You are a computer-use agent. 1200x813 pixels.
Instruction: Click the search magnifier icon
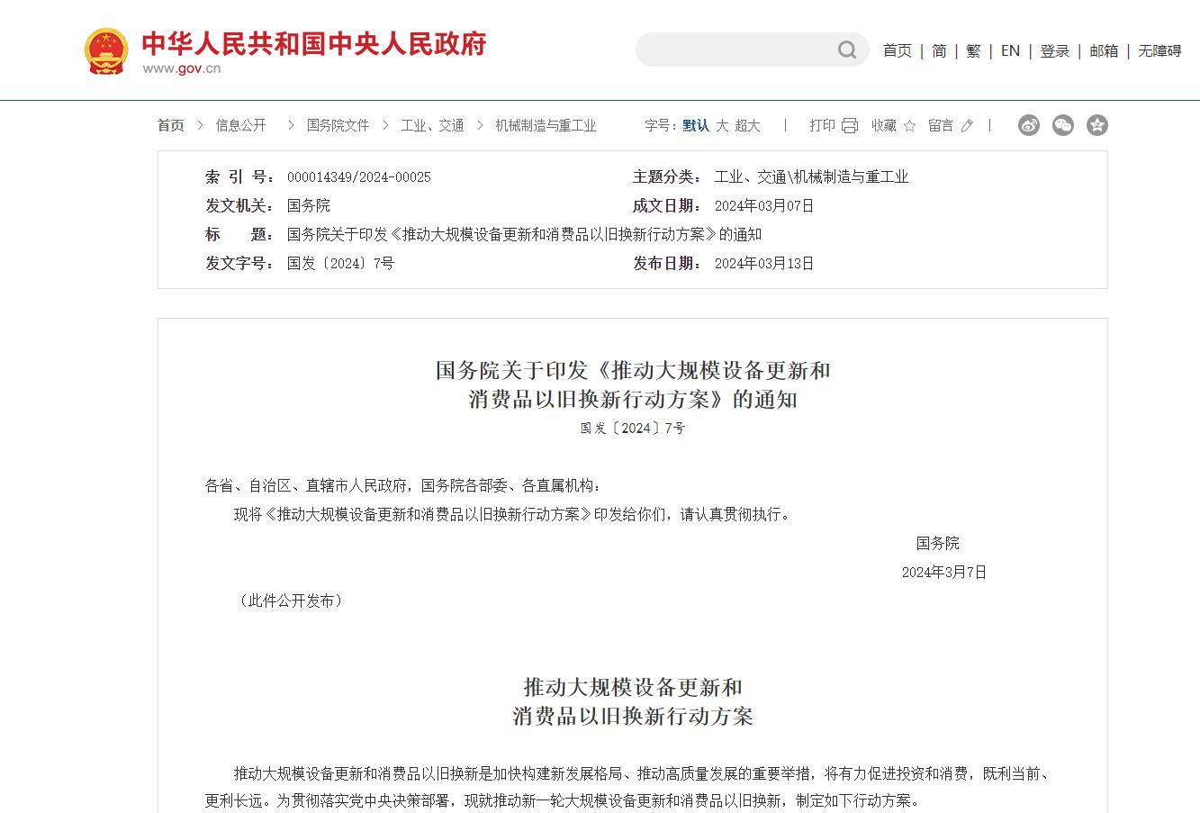click(x=845, y=50)
